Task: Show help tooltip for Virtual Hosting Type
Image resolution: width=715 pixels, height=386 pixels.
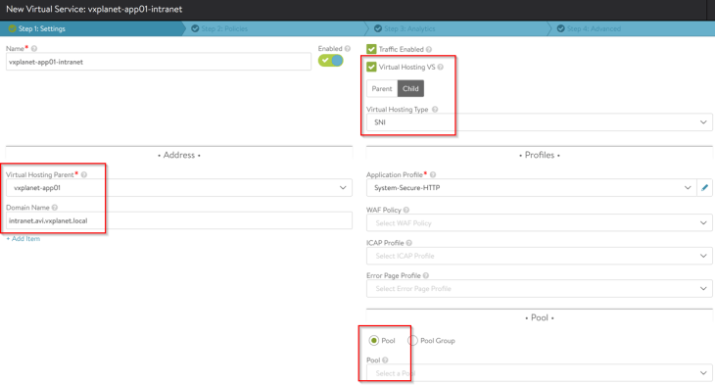Action: pos(435,110)
